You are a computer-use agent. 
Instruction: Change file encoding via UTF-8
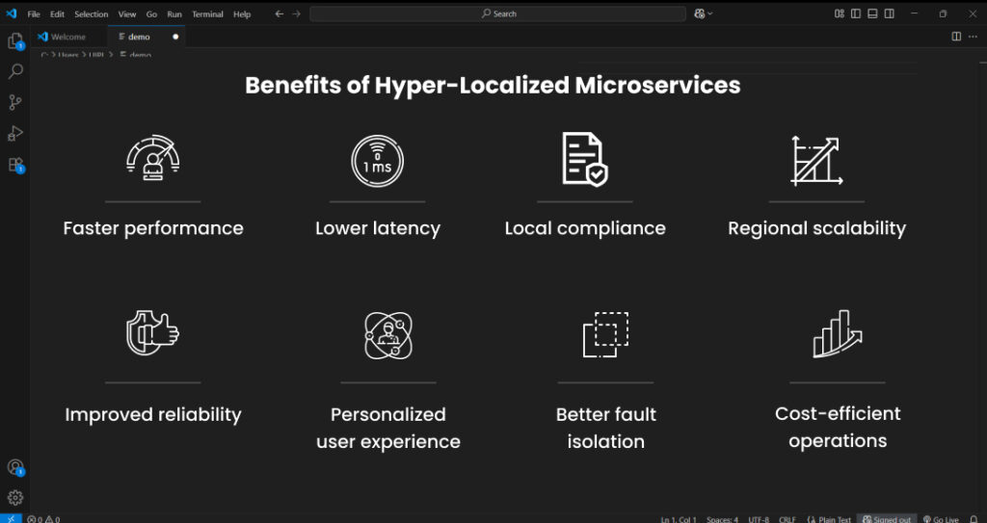(x=759, y=519)
